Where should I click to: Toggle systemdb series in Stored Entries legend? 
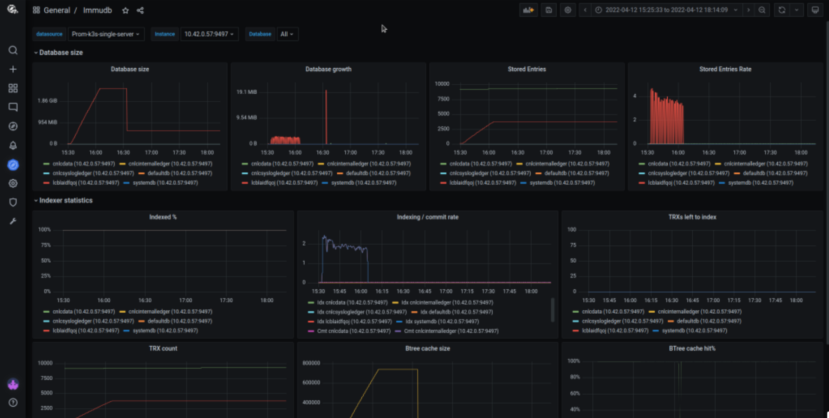[562, 183]
